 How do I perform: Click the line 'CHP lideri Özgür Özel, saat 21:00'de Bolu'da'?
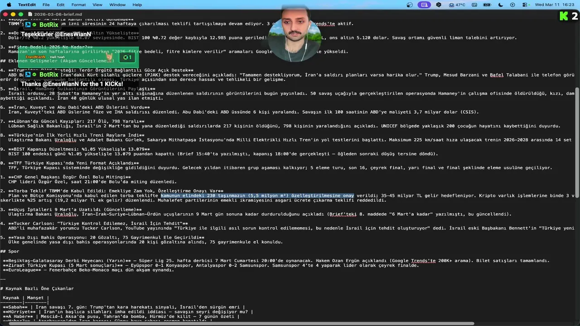92,182
